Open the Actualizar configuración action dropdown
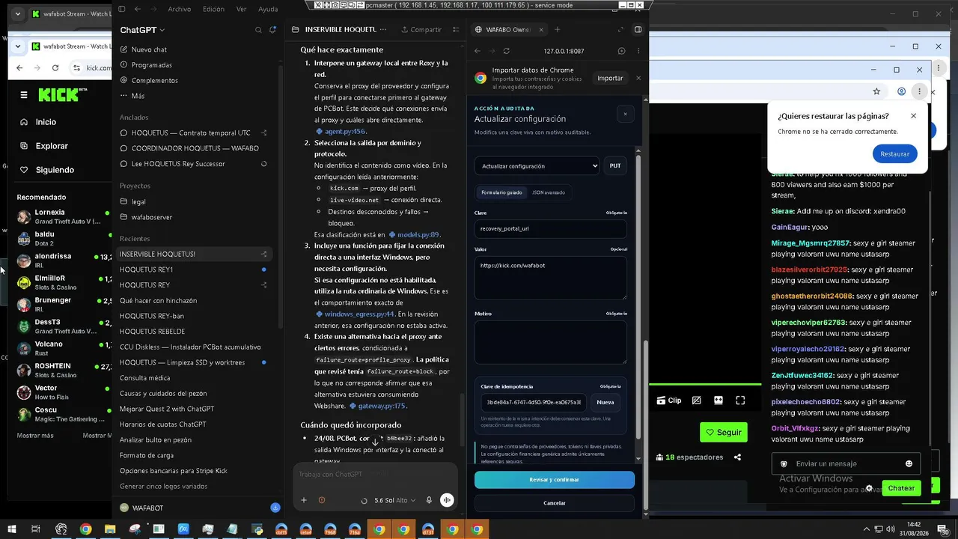Viewport: 958px width, 539px height. point(537,166)
